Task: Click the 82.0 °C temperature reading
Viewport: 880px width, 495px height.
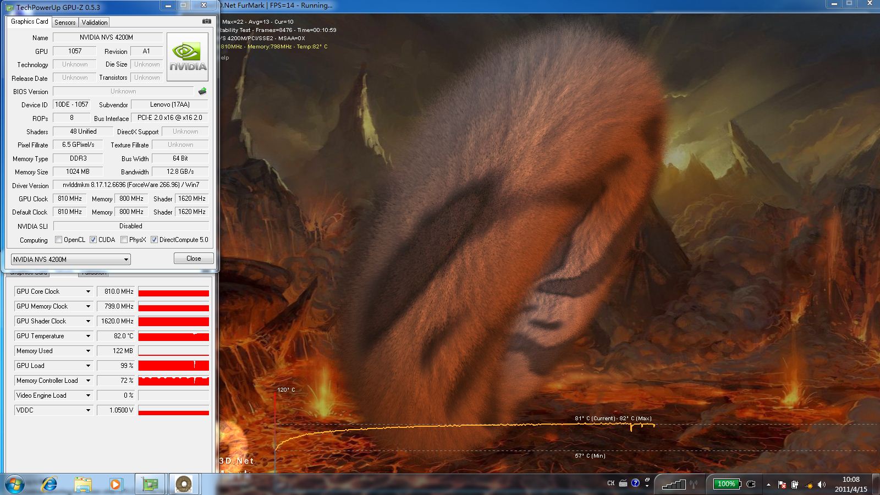Action: coord(116,336)
